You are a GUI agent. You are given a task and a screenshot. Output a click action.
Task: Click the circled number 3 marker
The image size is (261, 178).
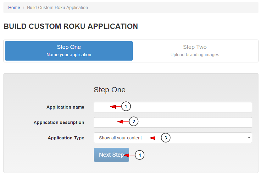click(166, 138)
